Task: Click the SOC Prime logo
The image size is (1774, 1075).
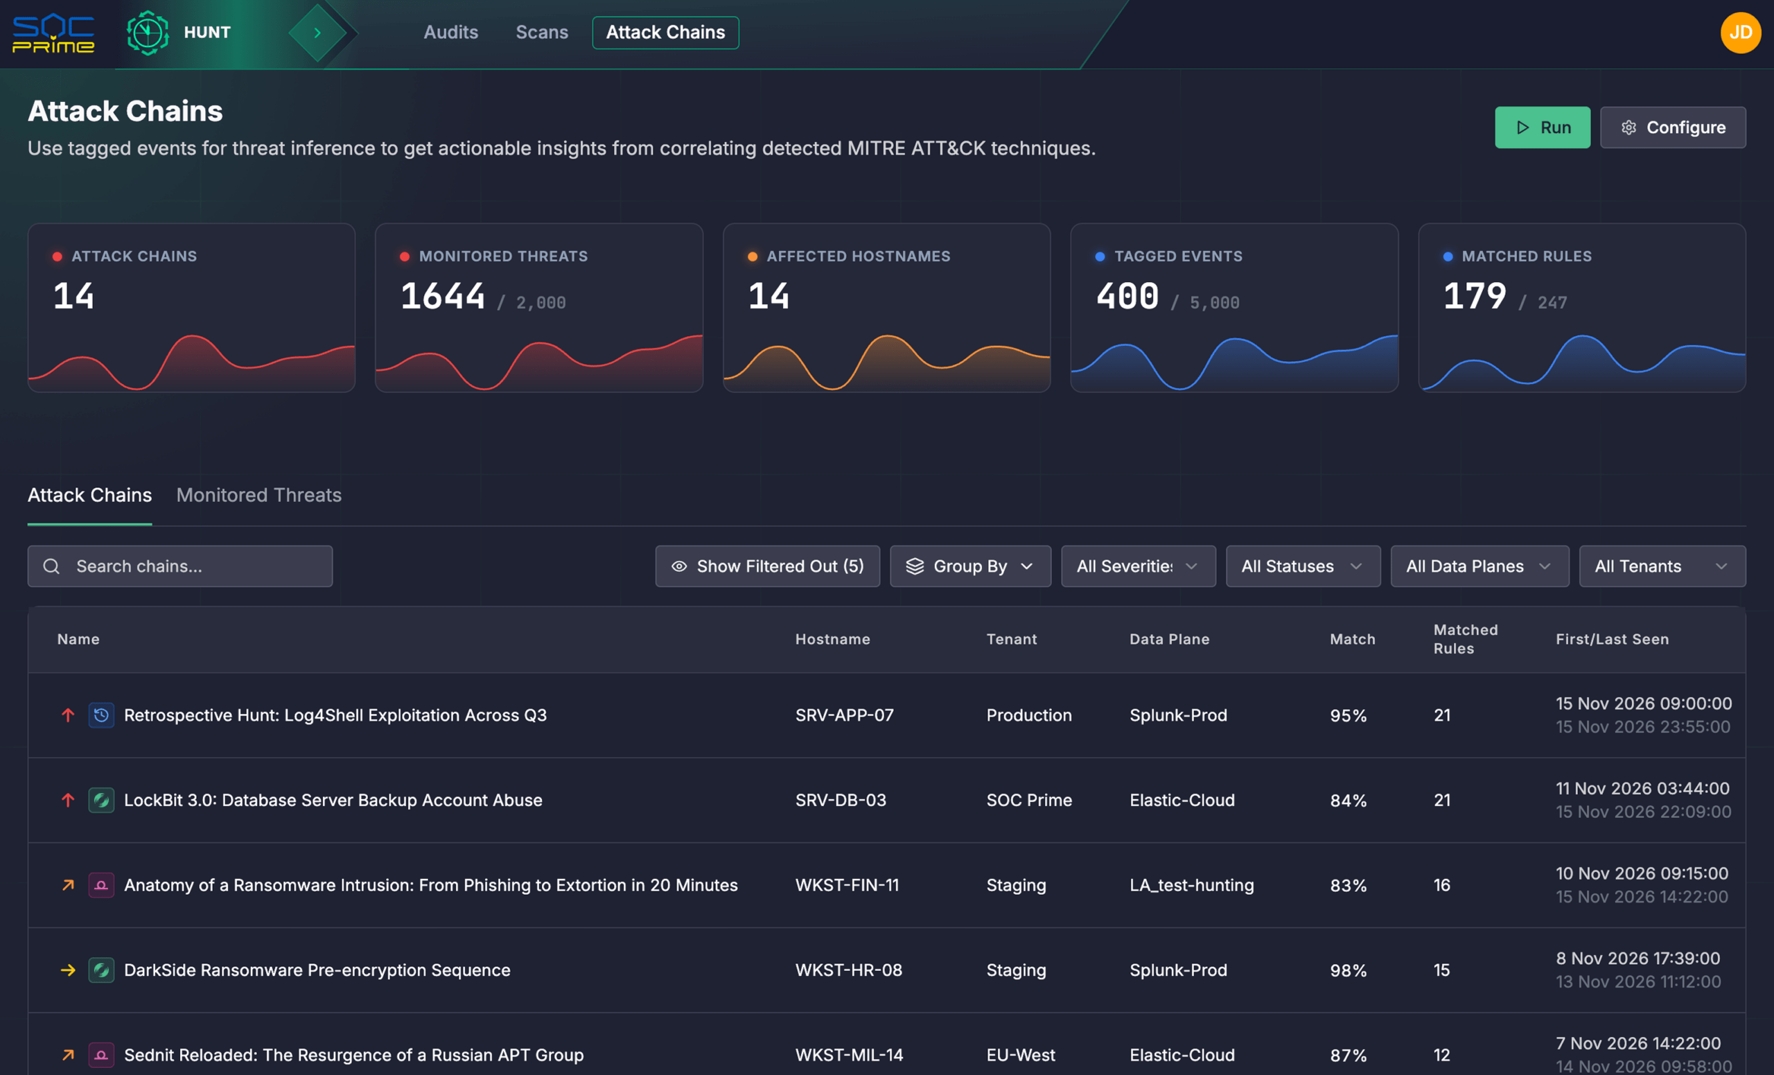Action: click(53, 34)
